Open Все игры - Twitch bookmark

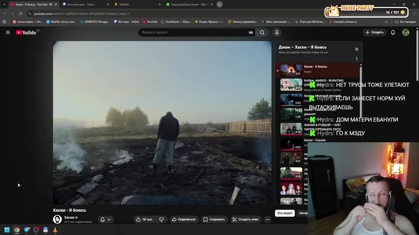(x=126, y=22)
